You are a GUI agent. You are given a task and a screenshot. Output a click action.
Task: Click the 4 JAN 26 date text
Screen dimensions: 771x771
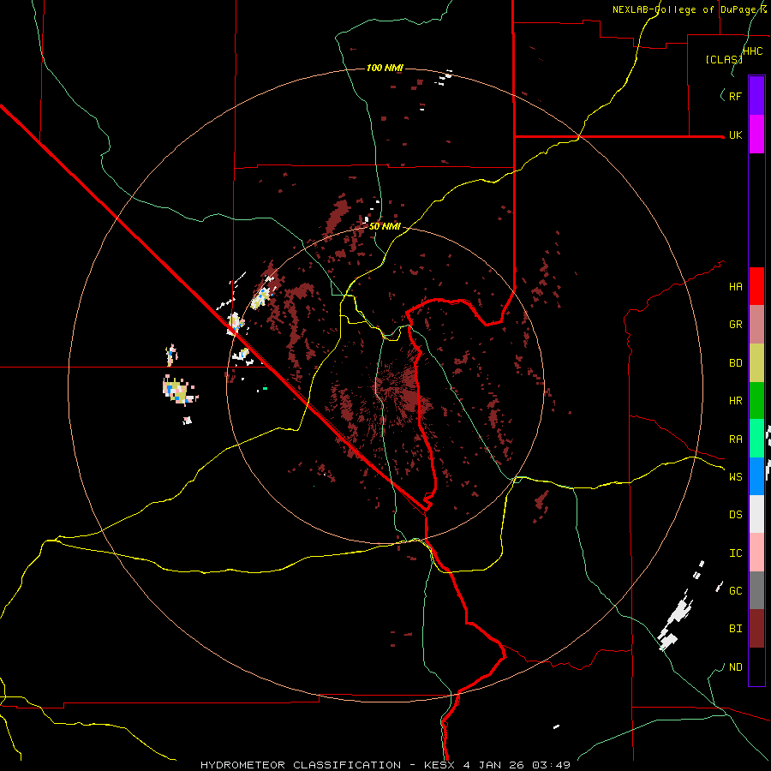tap(493, 765)
